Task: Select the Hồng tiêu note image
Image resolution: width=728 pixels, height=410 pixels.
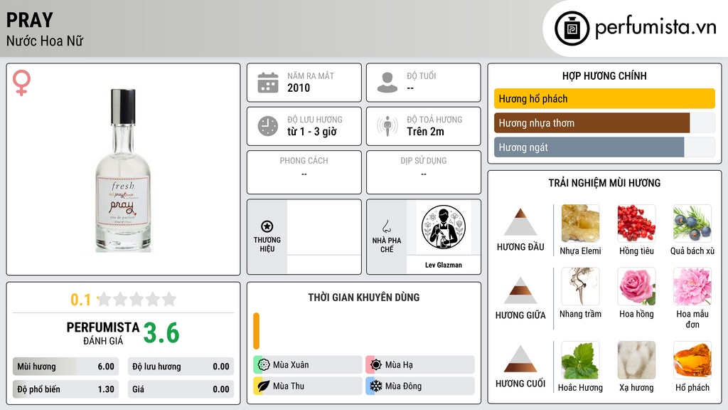Action: pos(636,224)
